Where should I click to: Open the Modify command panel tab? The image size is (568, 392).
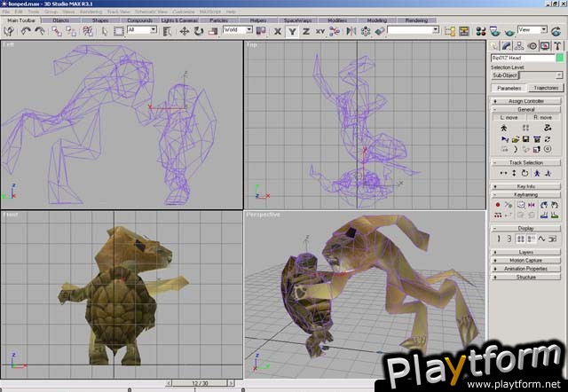(x=507, y=46)
